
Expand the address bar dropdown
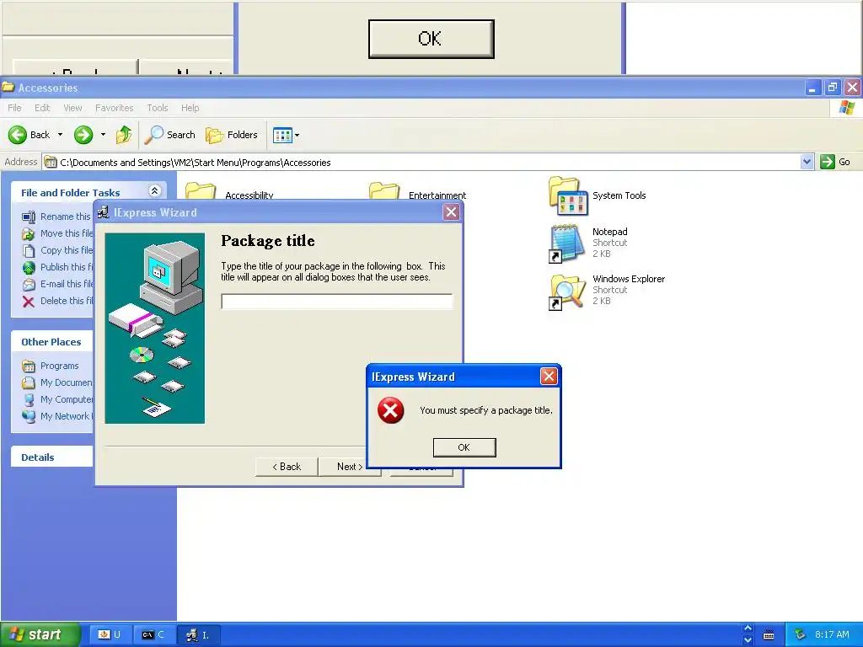pyautogui.click(x=807, y=162)
